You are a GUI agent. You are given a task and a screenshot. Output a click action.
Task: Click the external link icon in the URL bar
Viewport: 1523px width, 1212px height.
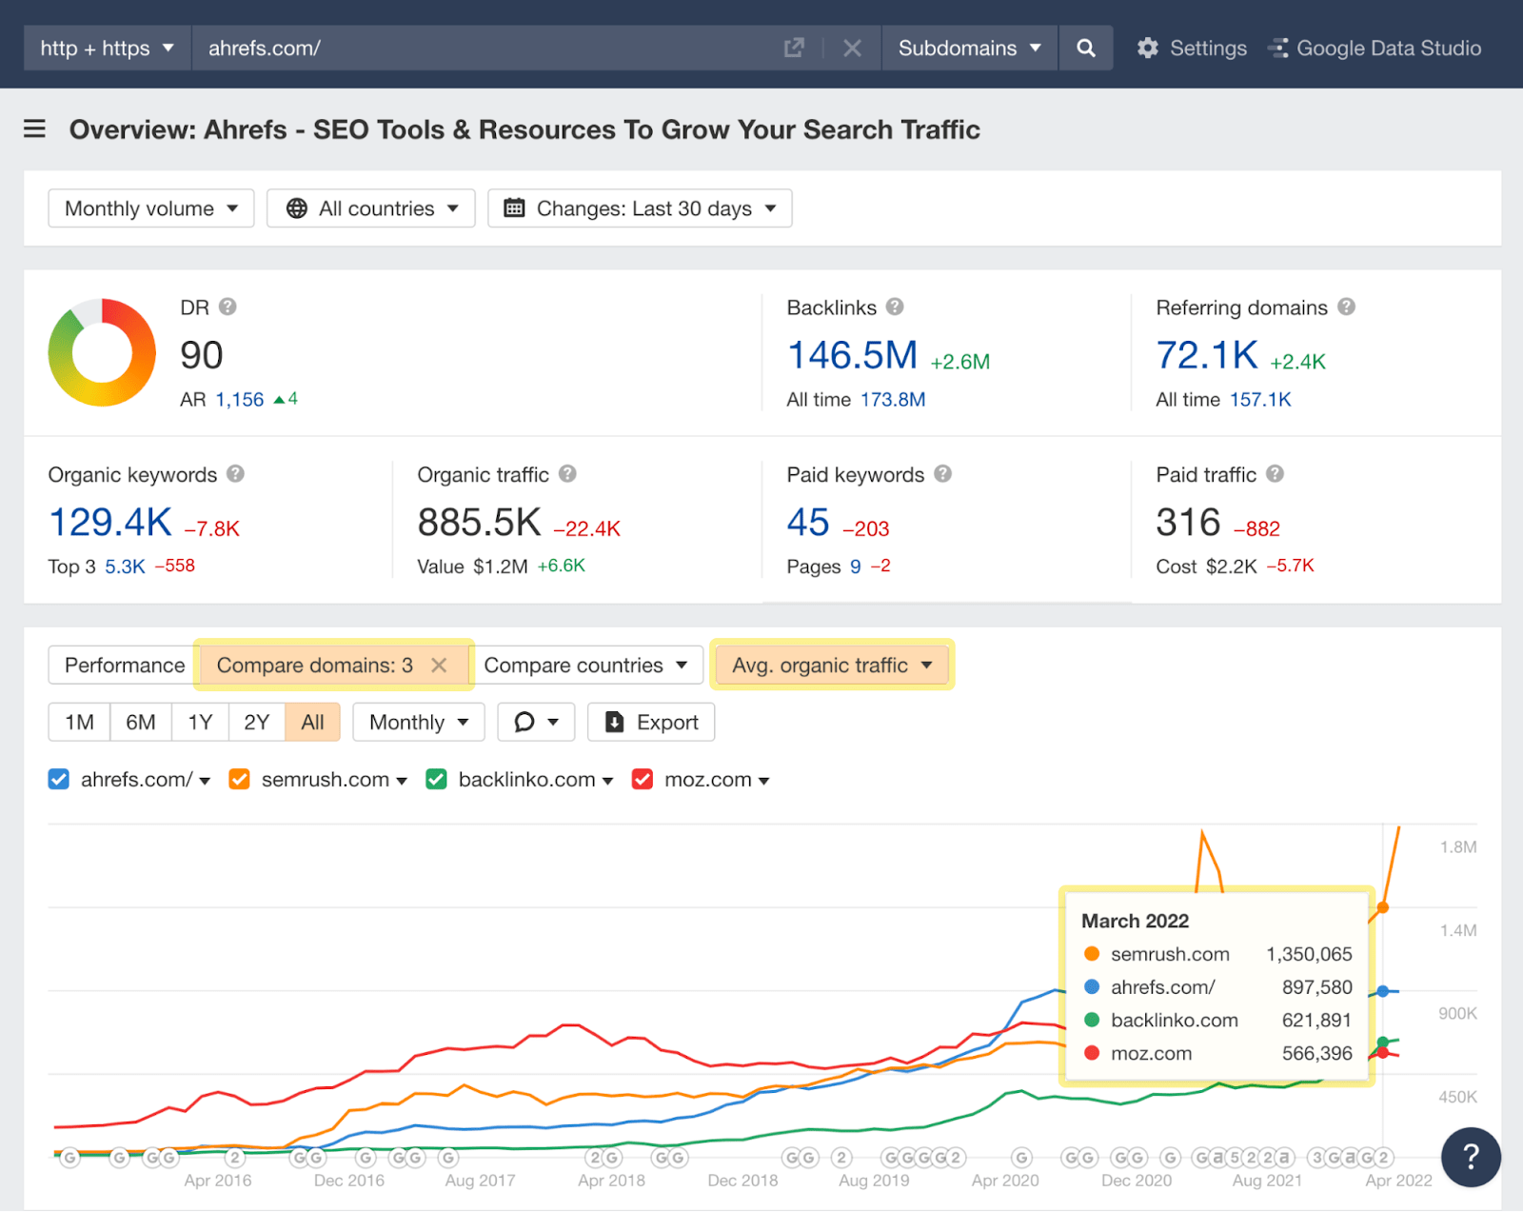click(793, 48)
